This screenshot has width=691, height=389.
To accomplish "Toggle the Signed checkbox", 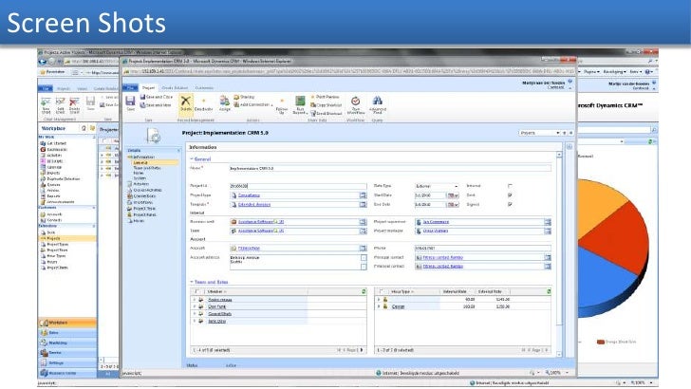I will 511,204.
